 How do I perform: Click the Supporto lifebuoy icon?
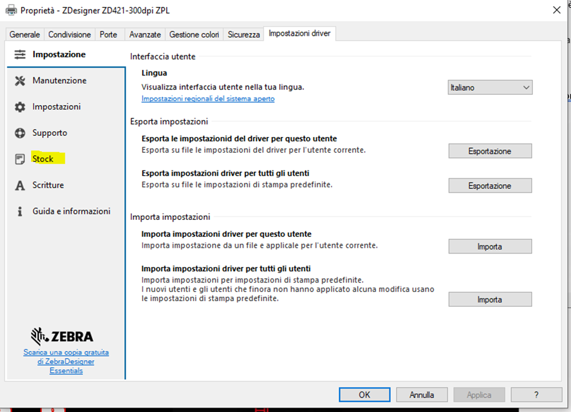point(20,133)
